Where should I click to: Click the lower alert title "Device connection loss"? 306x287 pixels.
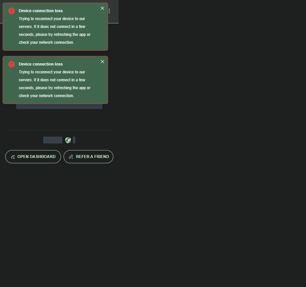41,64
